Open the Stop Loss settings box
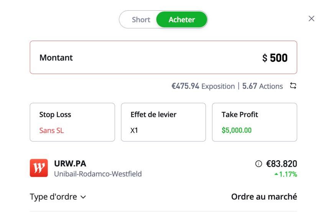 click(72, 122)
